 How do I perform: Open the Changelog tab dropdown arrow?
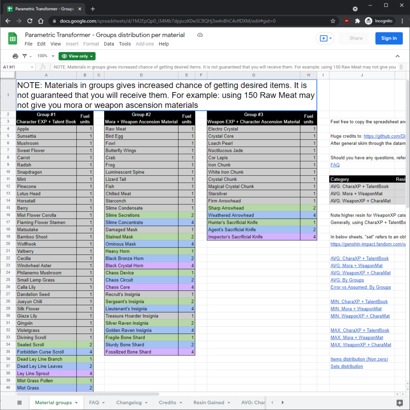[146, 403]
